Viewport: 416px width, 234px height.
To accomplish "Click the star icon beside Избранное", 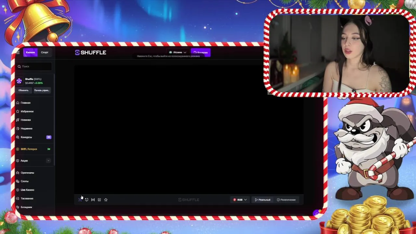I will pos(18,111).
